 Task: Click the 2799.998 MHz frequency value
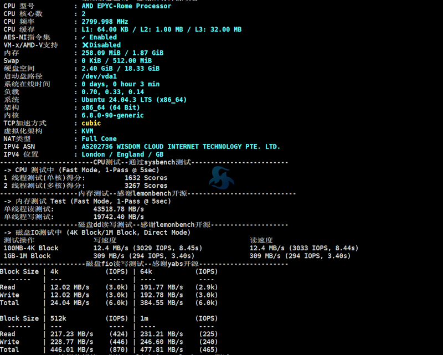(105, 22)
